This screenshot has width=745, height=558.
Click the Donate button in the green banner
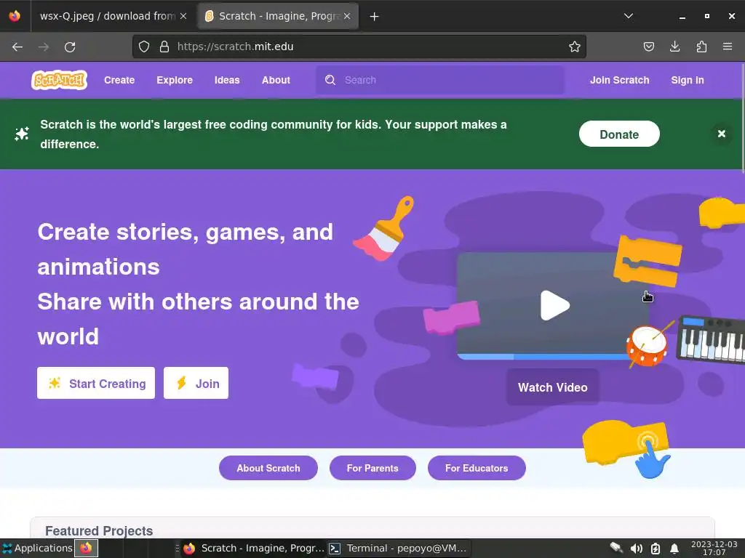pyautogui.click(x=619, y=134)
